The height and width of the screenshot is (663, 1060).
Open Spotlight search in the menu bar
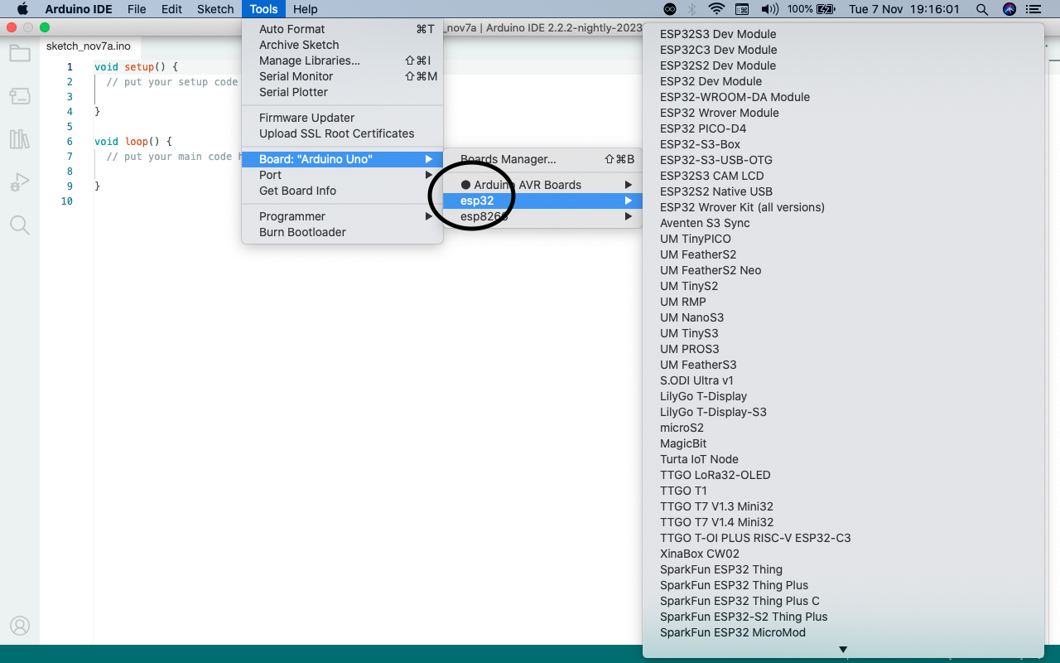982,9
